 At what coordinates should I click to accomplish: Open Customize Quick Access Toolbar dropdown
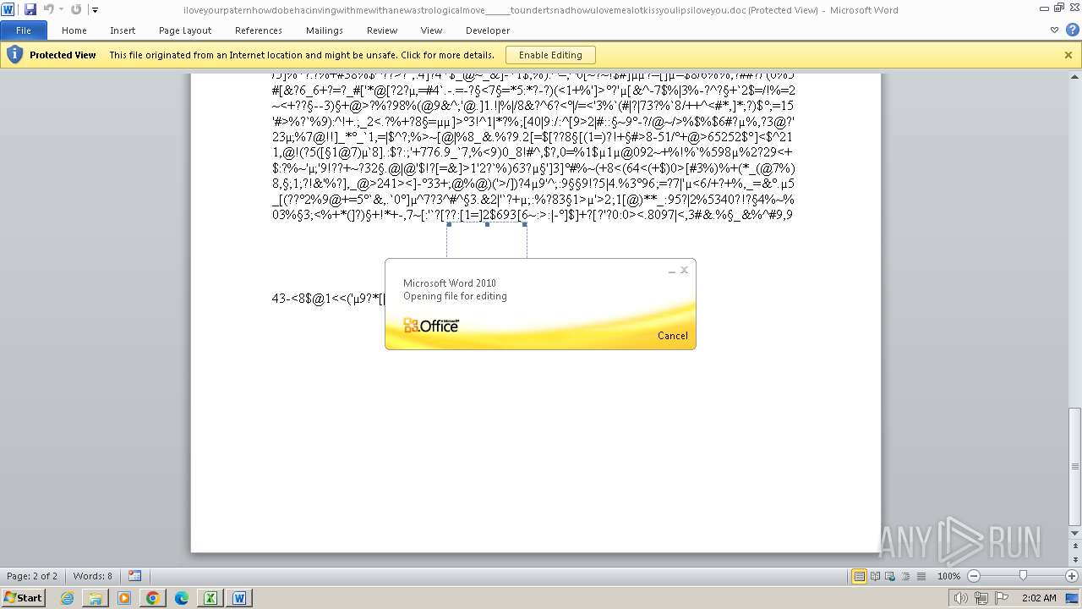[x=95, y=10]
